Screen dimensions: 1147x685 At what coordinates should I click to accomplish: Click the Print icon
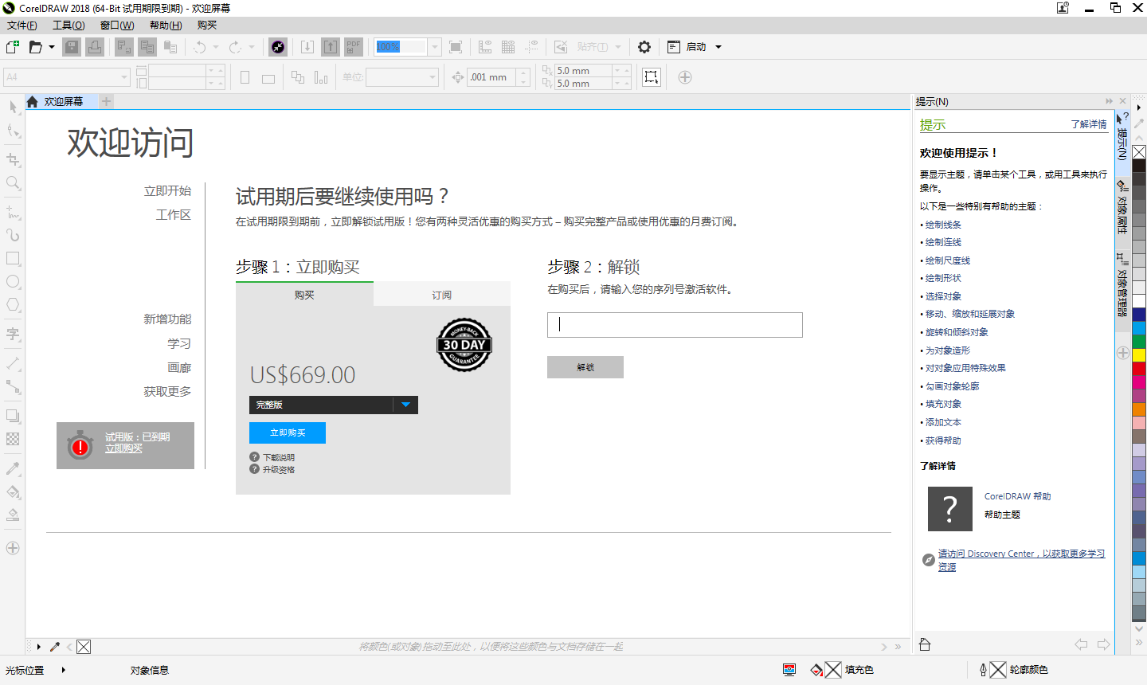pyautogui.click(x=95, y=47)
